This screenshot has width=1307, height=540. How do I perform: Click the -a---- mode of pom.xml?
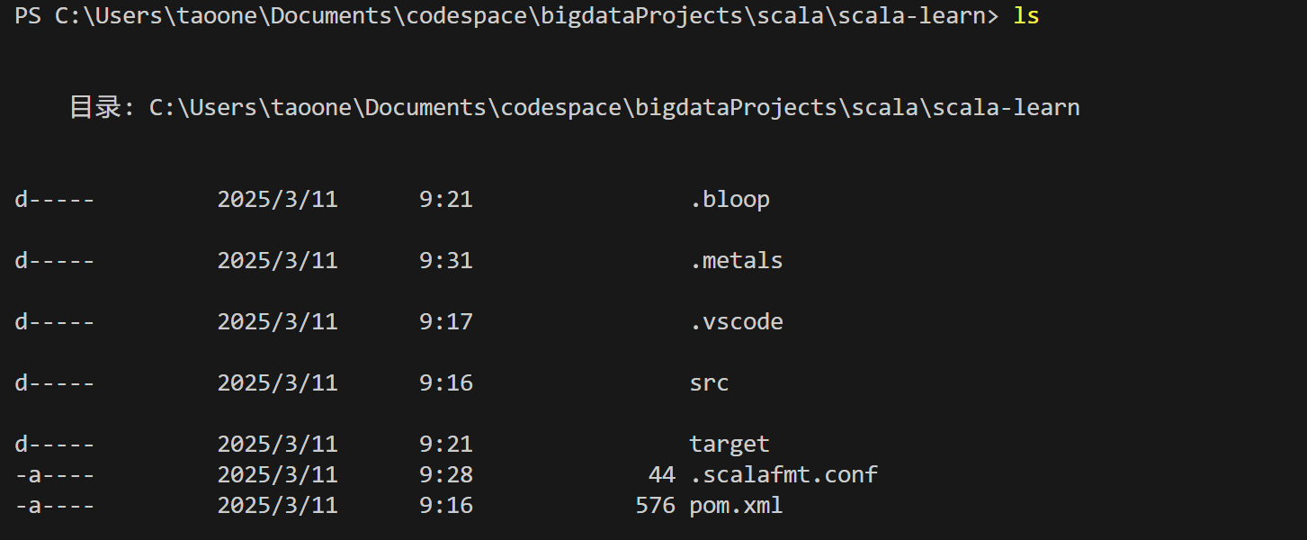[55, 506]
